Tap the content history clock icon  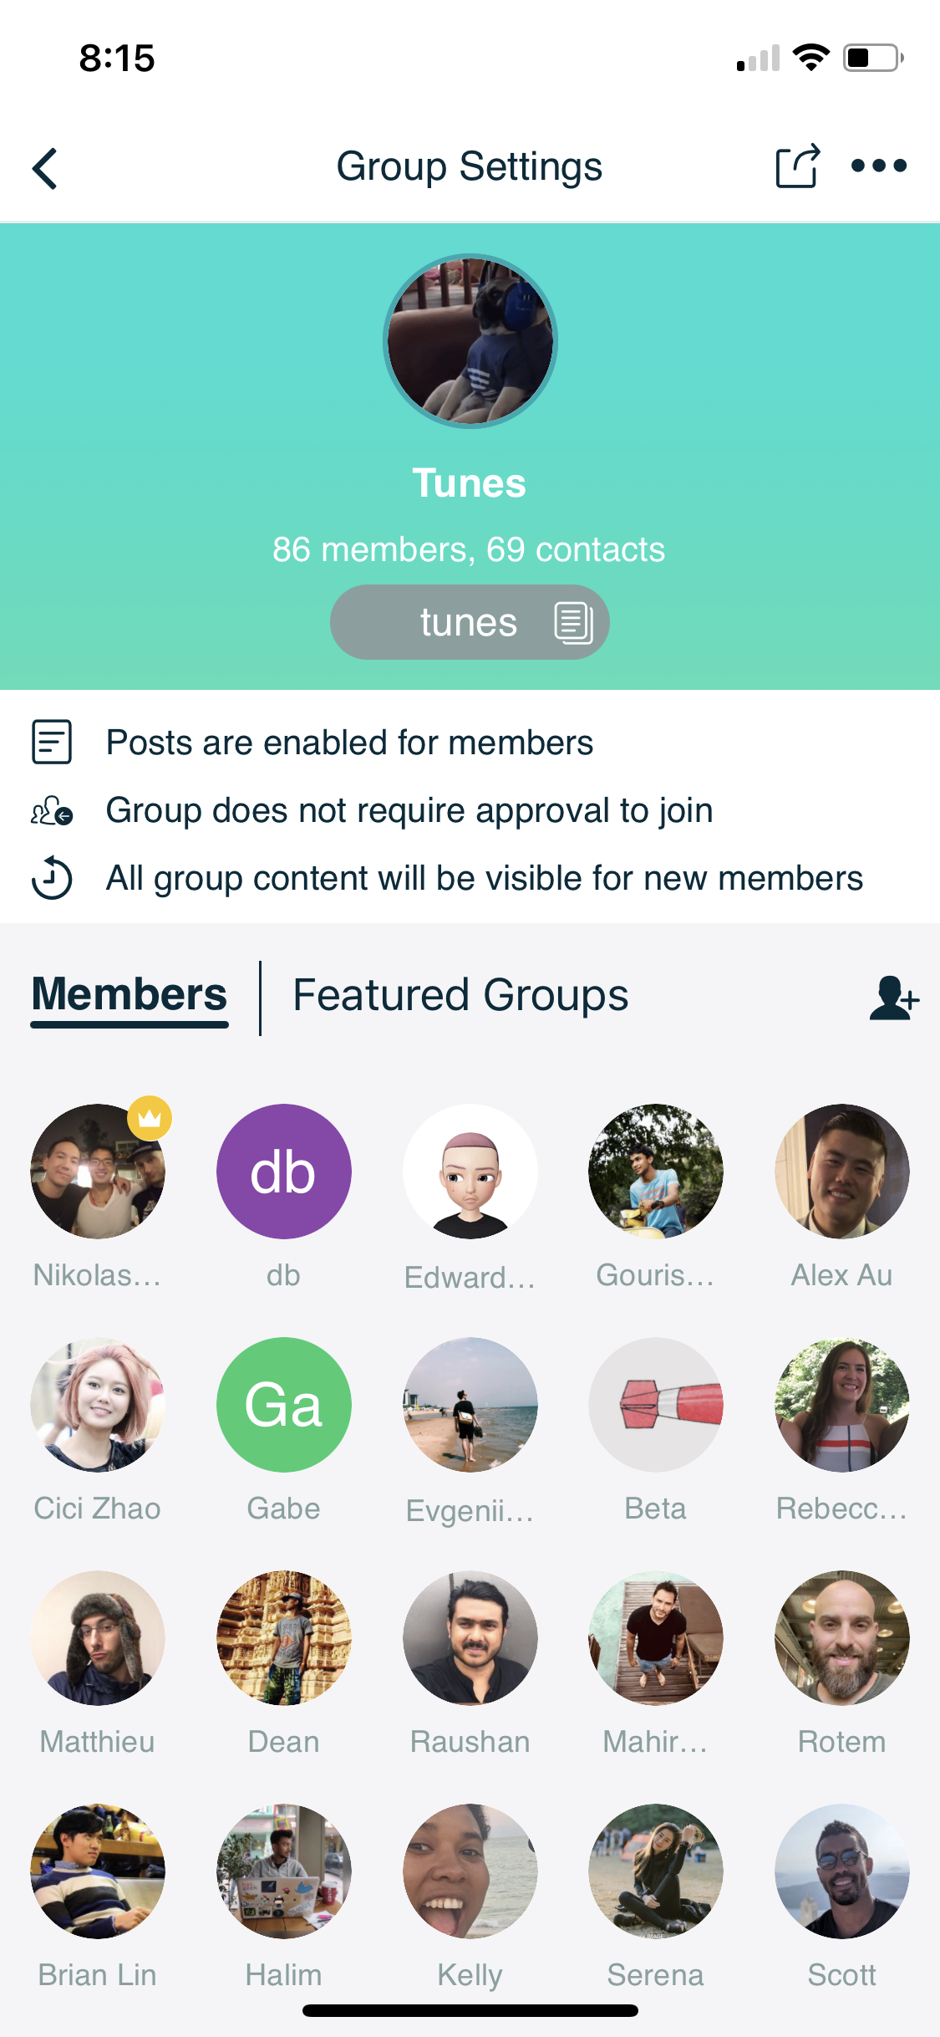pyautogui.click(x=52, y=878)
